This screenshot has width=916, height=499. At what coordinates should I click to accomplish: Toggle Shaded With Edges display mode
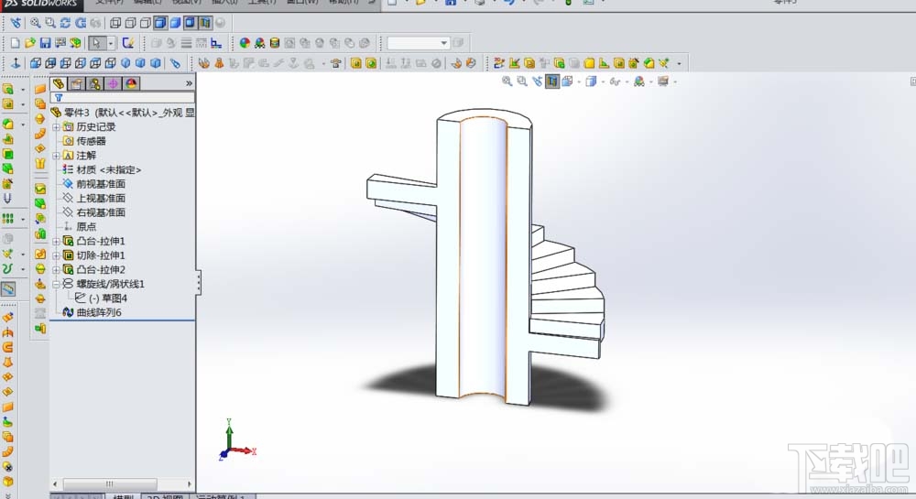click(x=160, y=23)
